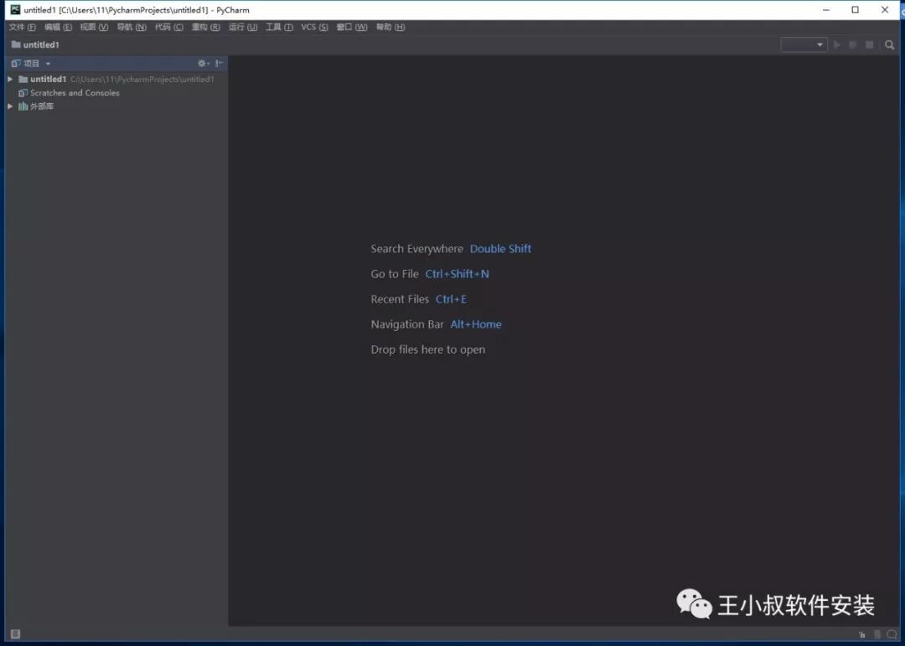Expand the 外部库 tree arrow

tap(10, 106)
